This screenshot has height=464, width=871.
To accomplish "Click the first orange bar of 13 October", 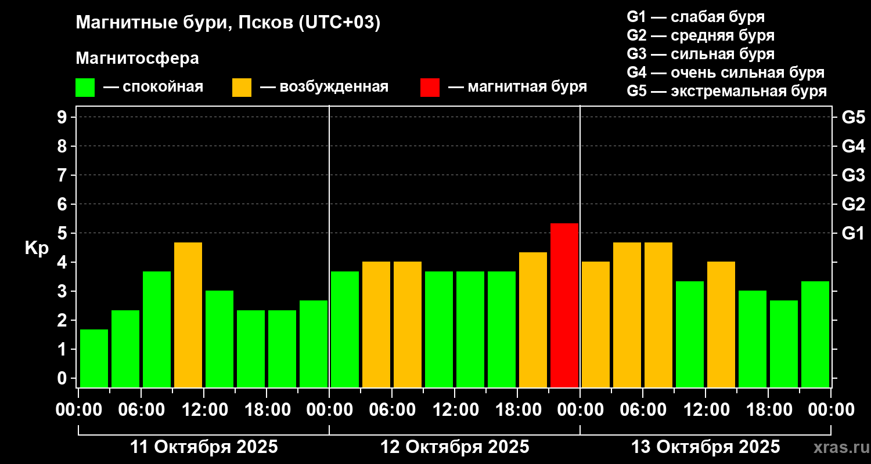I will point(596,324).
